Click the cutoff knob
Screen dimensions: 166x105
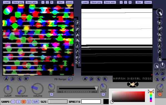pos(8,90)
